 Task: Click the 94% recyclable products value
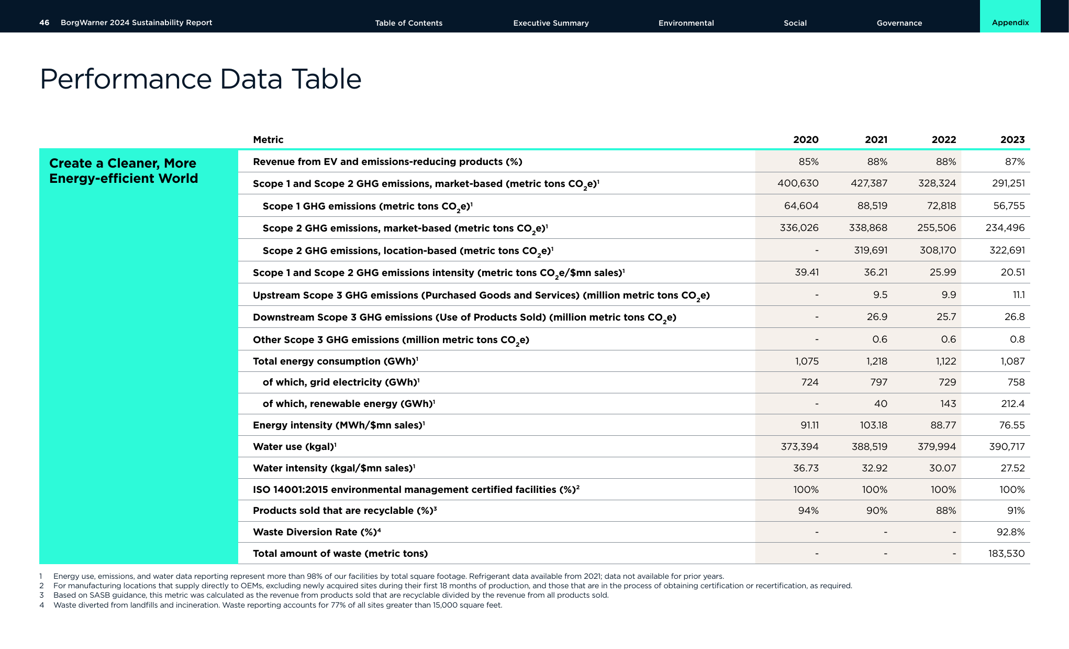pyautogui.click(x=808, y=511)
